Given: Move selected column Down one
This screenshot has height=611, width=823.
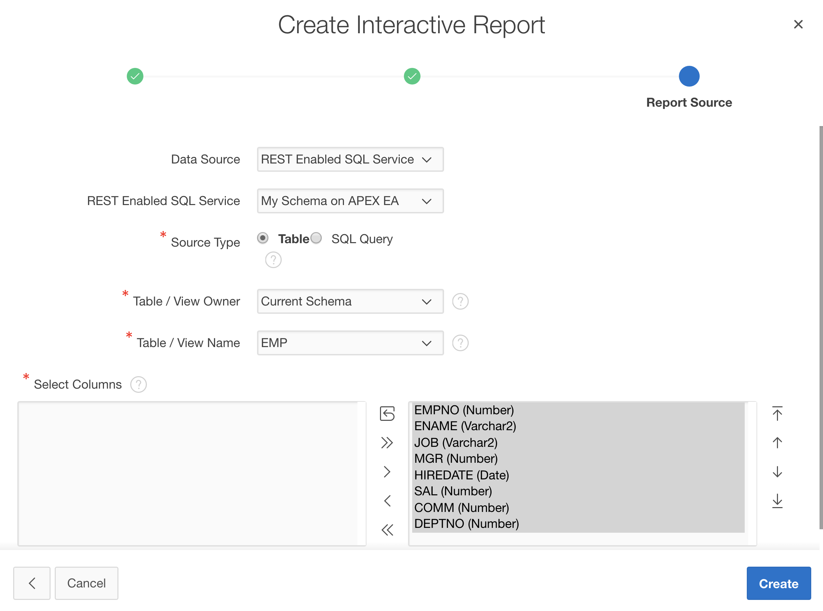Looking at the screenshot, I should 777,471.
